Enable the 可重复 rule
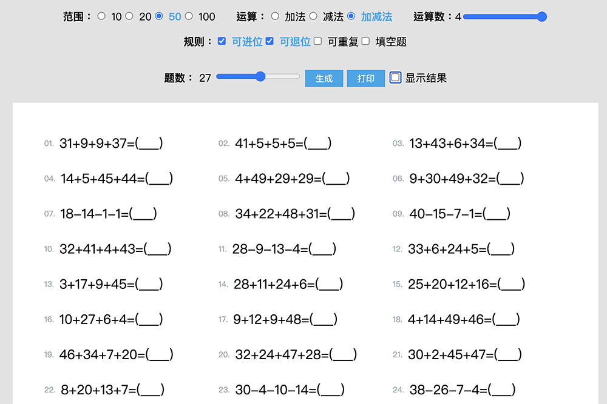 pos(317,41)
